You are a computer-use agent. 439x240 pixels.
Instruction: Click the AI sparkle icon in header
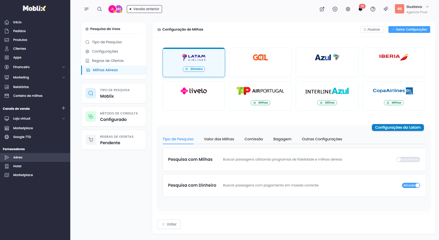tap(386, 9)
